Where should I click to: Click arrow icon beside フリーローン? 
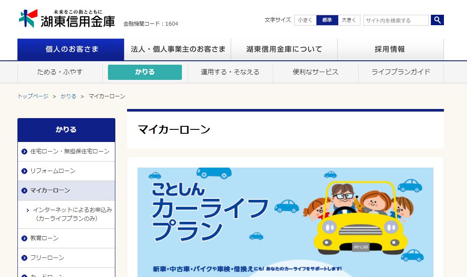pyautogui.click(x=24, y=258)
